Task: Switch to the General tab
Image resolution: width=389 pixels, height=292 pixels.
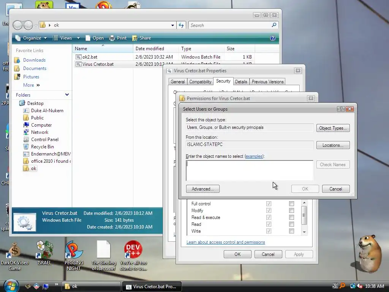Action: tap(178, 82)
